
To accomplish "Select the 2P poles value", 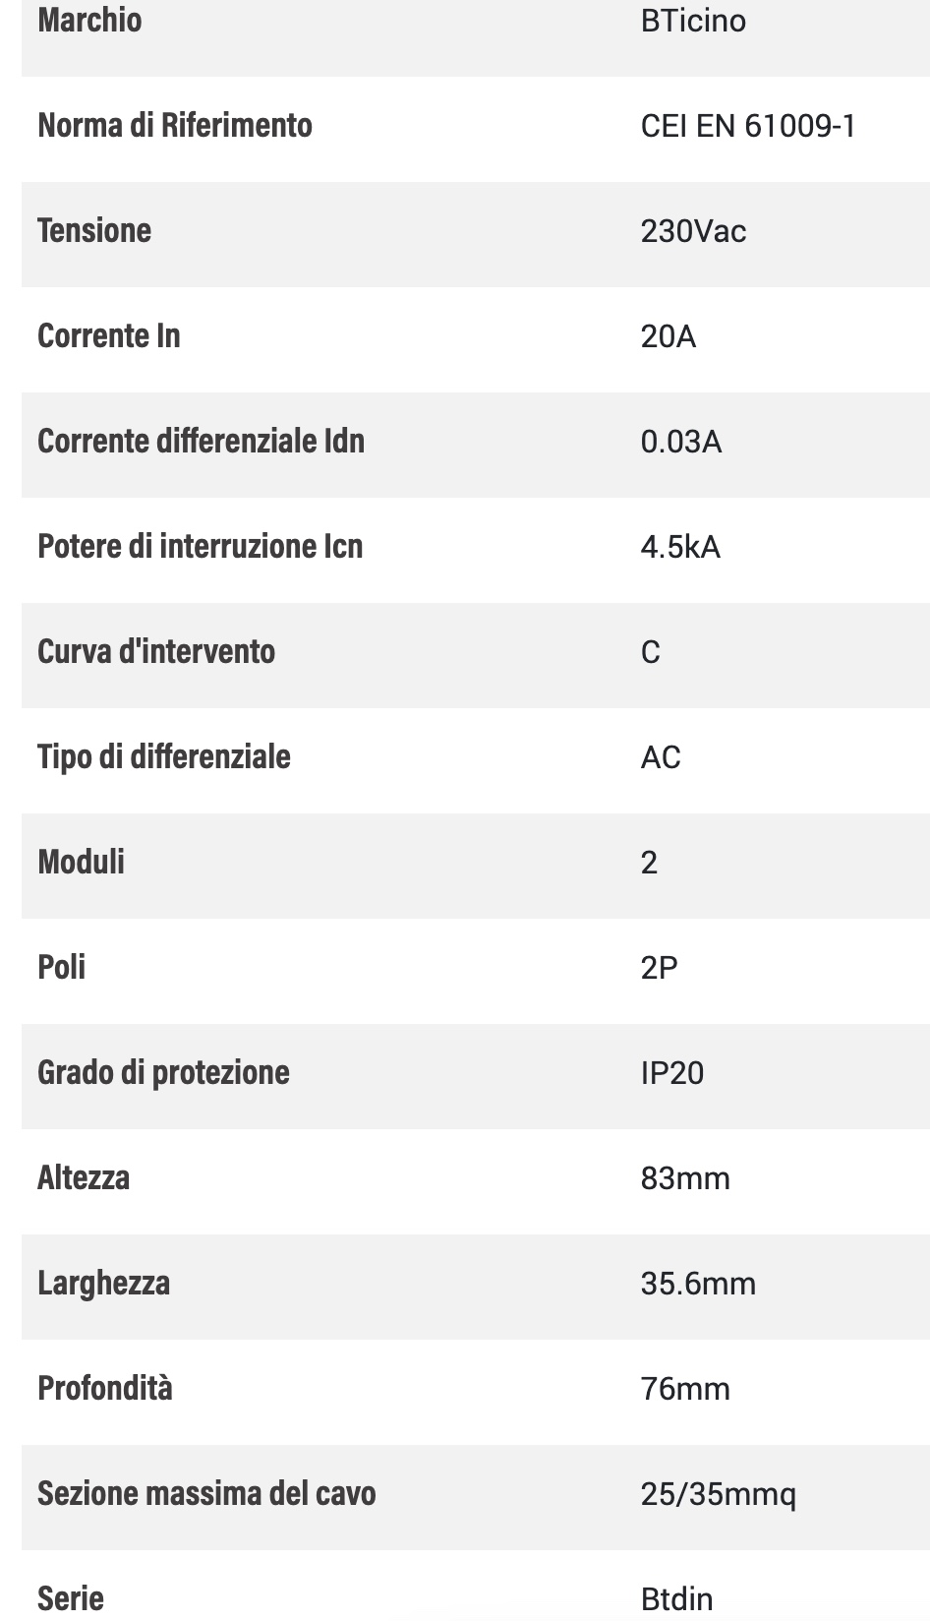I will [660, 968].
